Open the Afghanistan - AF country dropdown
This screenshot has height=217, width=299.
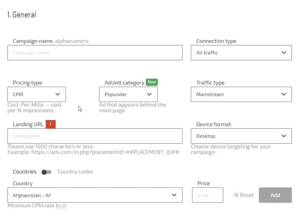tap(95, 195)
